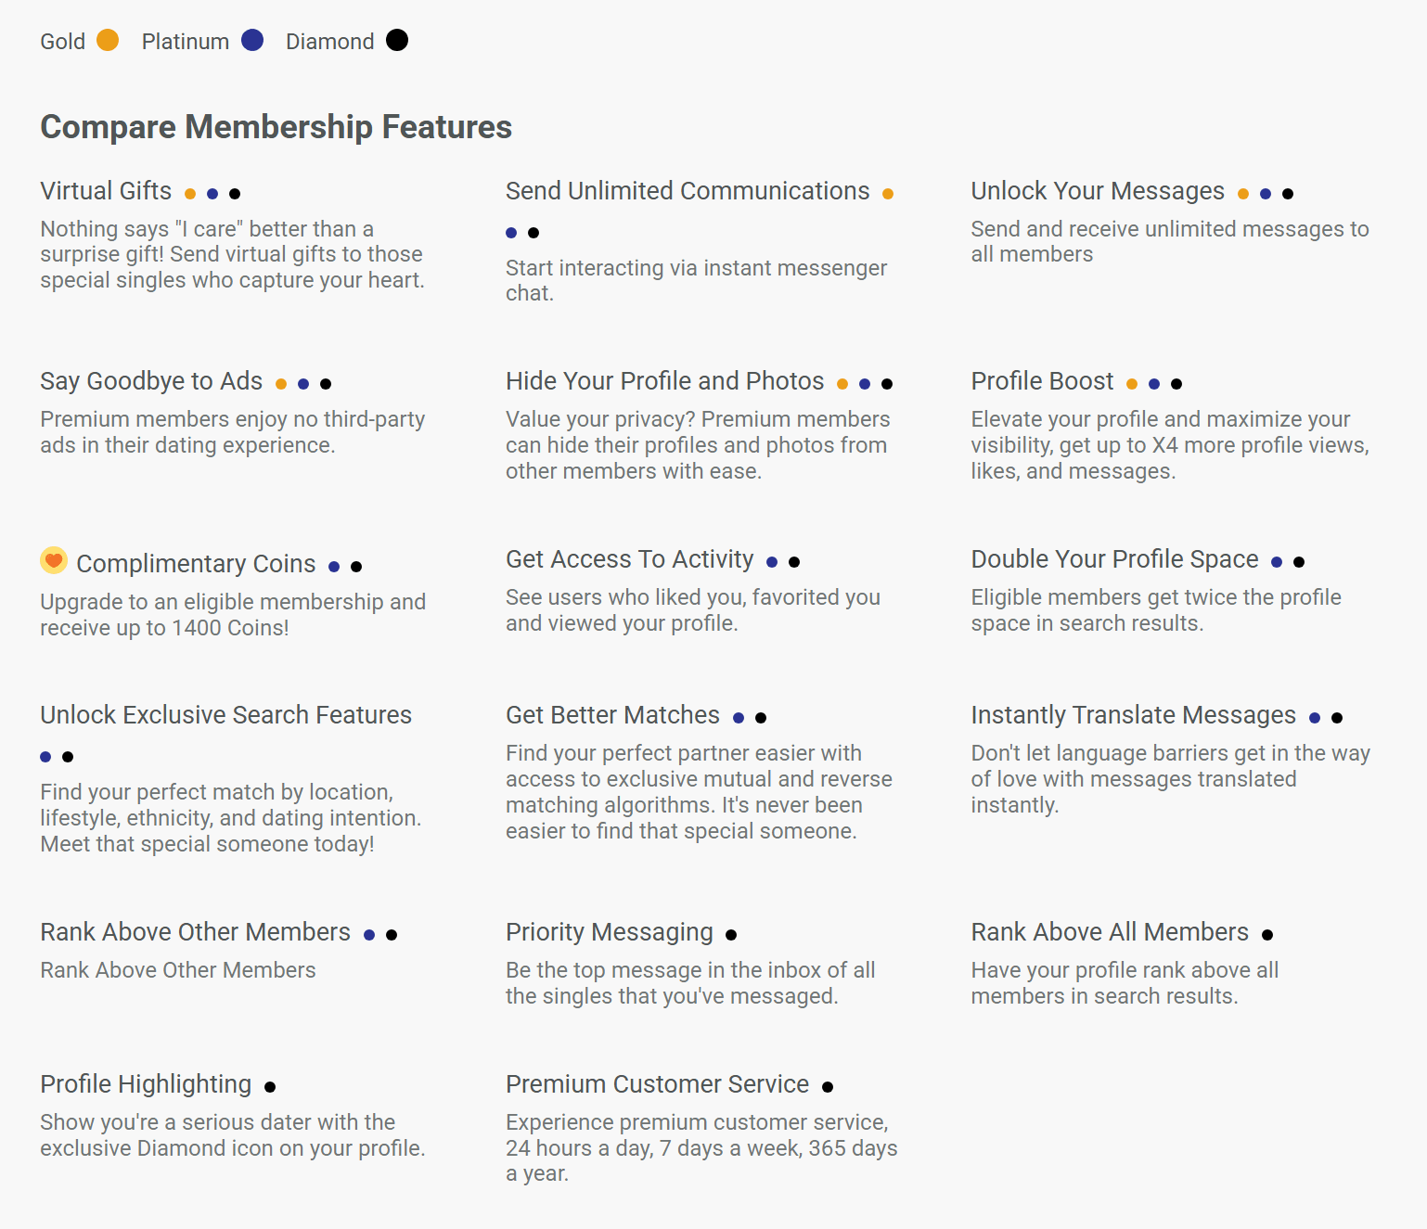The image size is (1427, 1229).
Task: Click the "Instantly Translate Messages" title
Action: pyautogui.click(x=1133, y=715)
